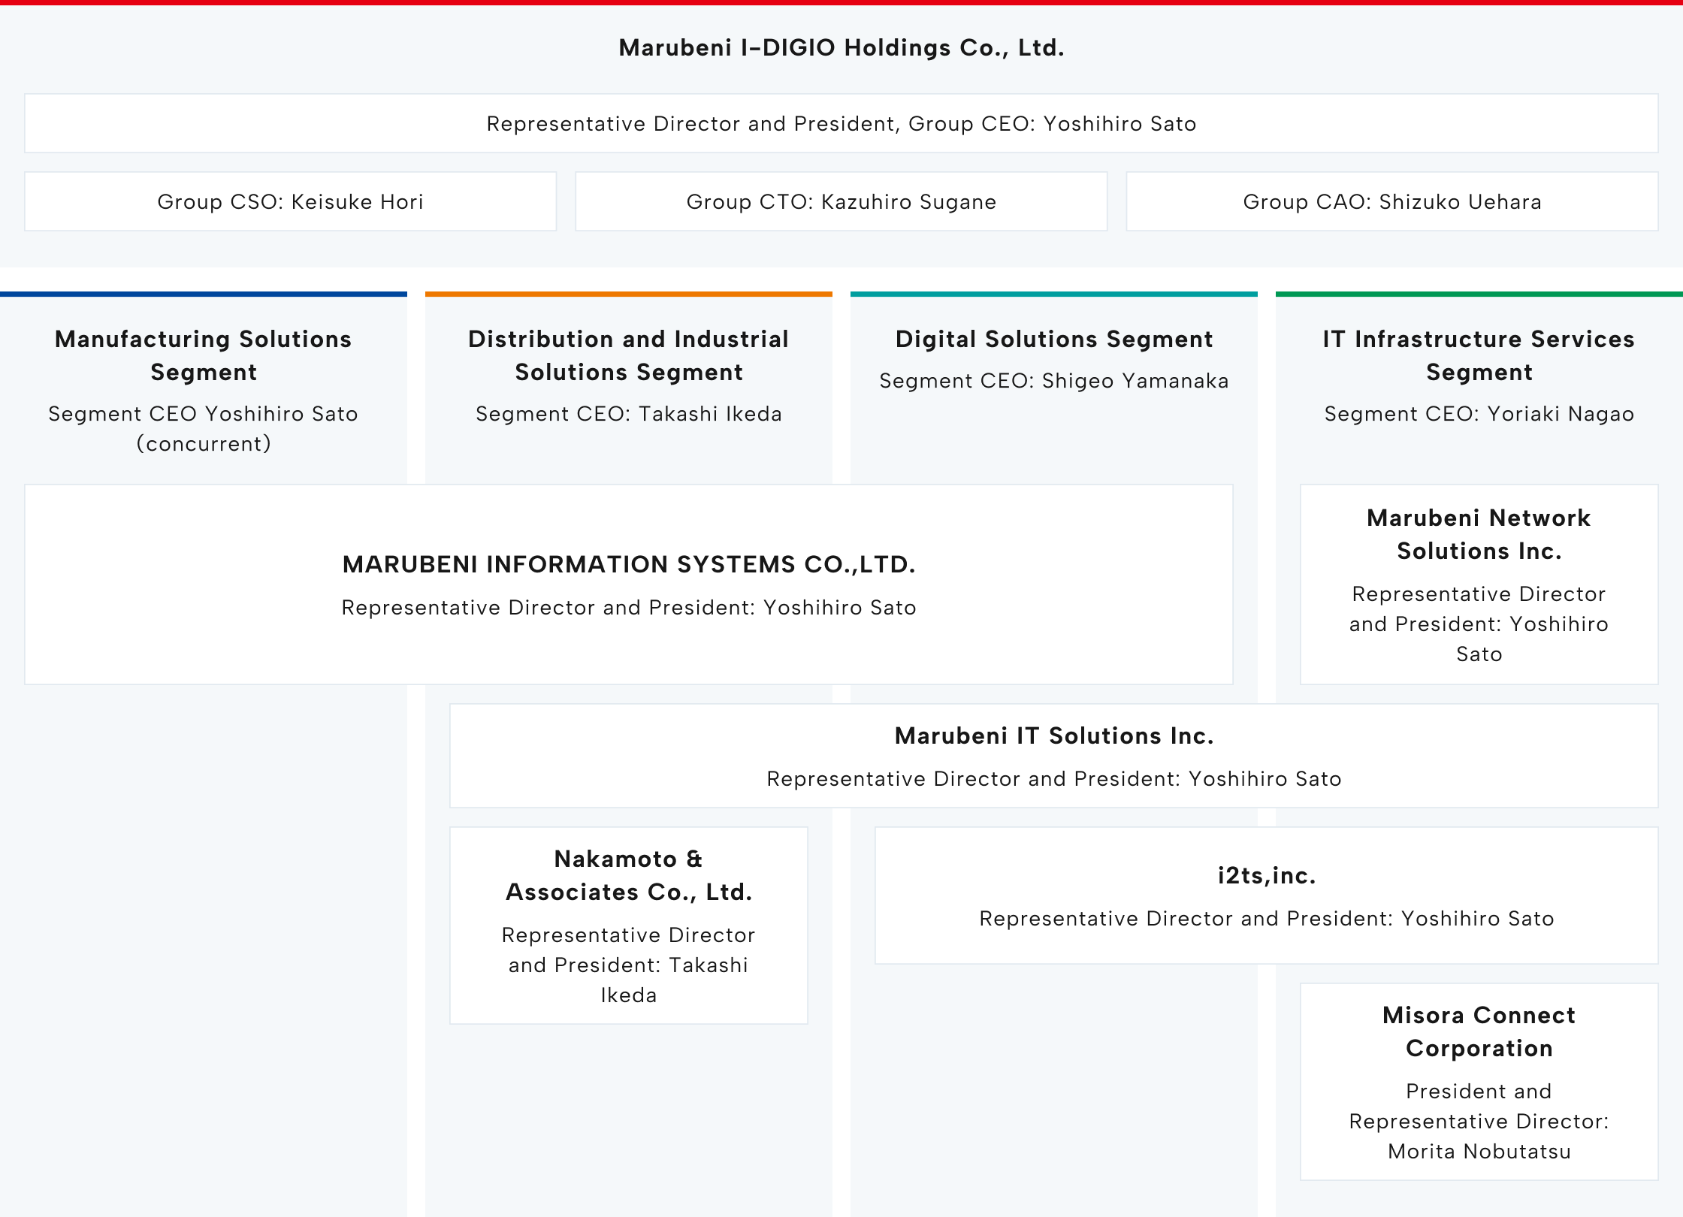The image size is (1683, 1217).
Task: Open the Manufacturing Solutions Segment header
Action: pos(203,355)
